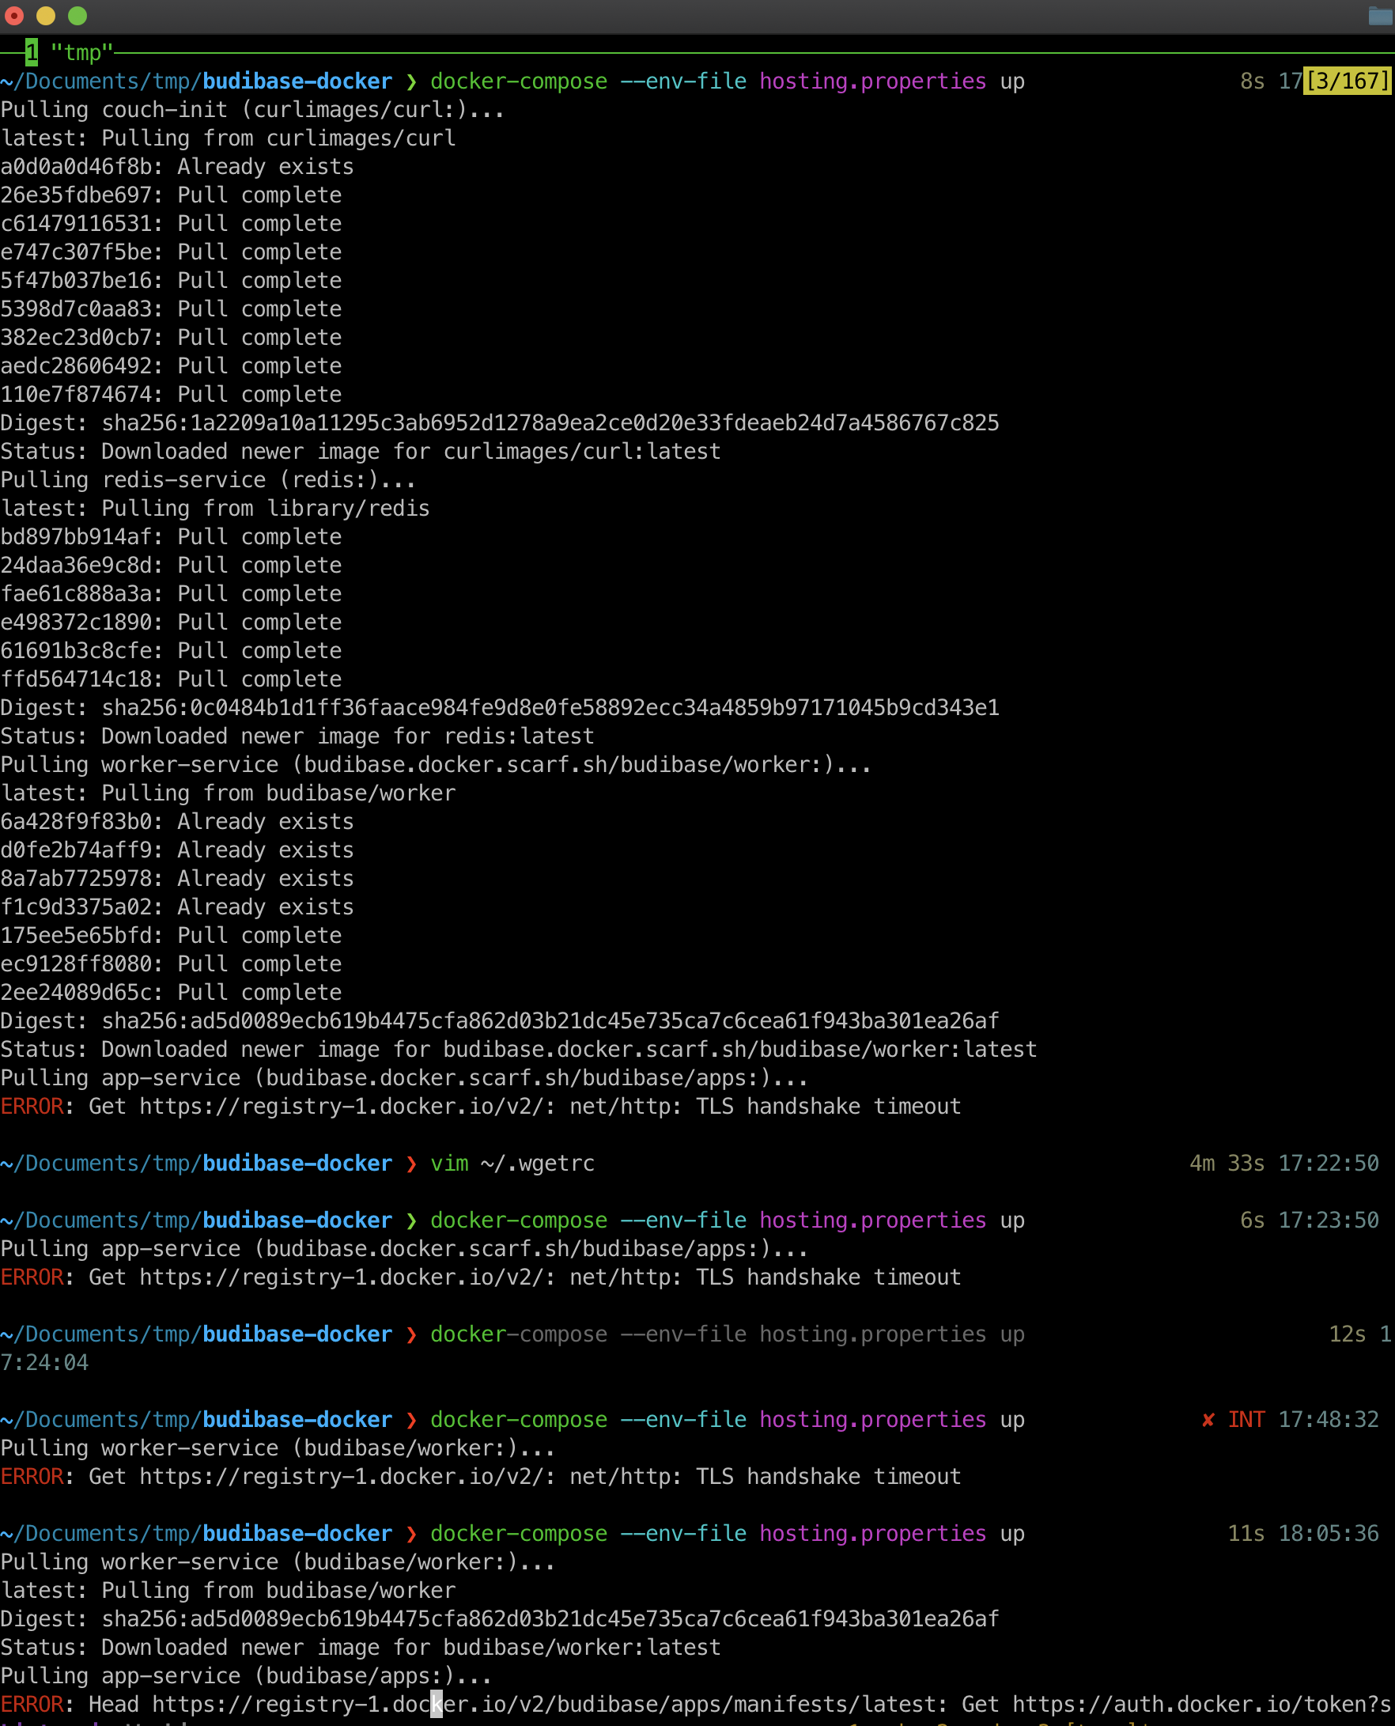Click "Status: Downloaded newer image for redis:latest"
Screen dimensions: 1395x1726
(x=297, y=736)
